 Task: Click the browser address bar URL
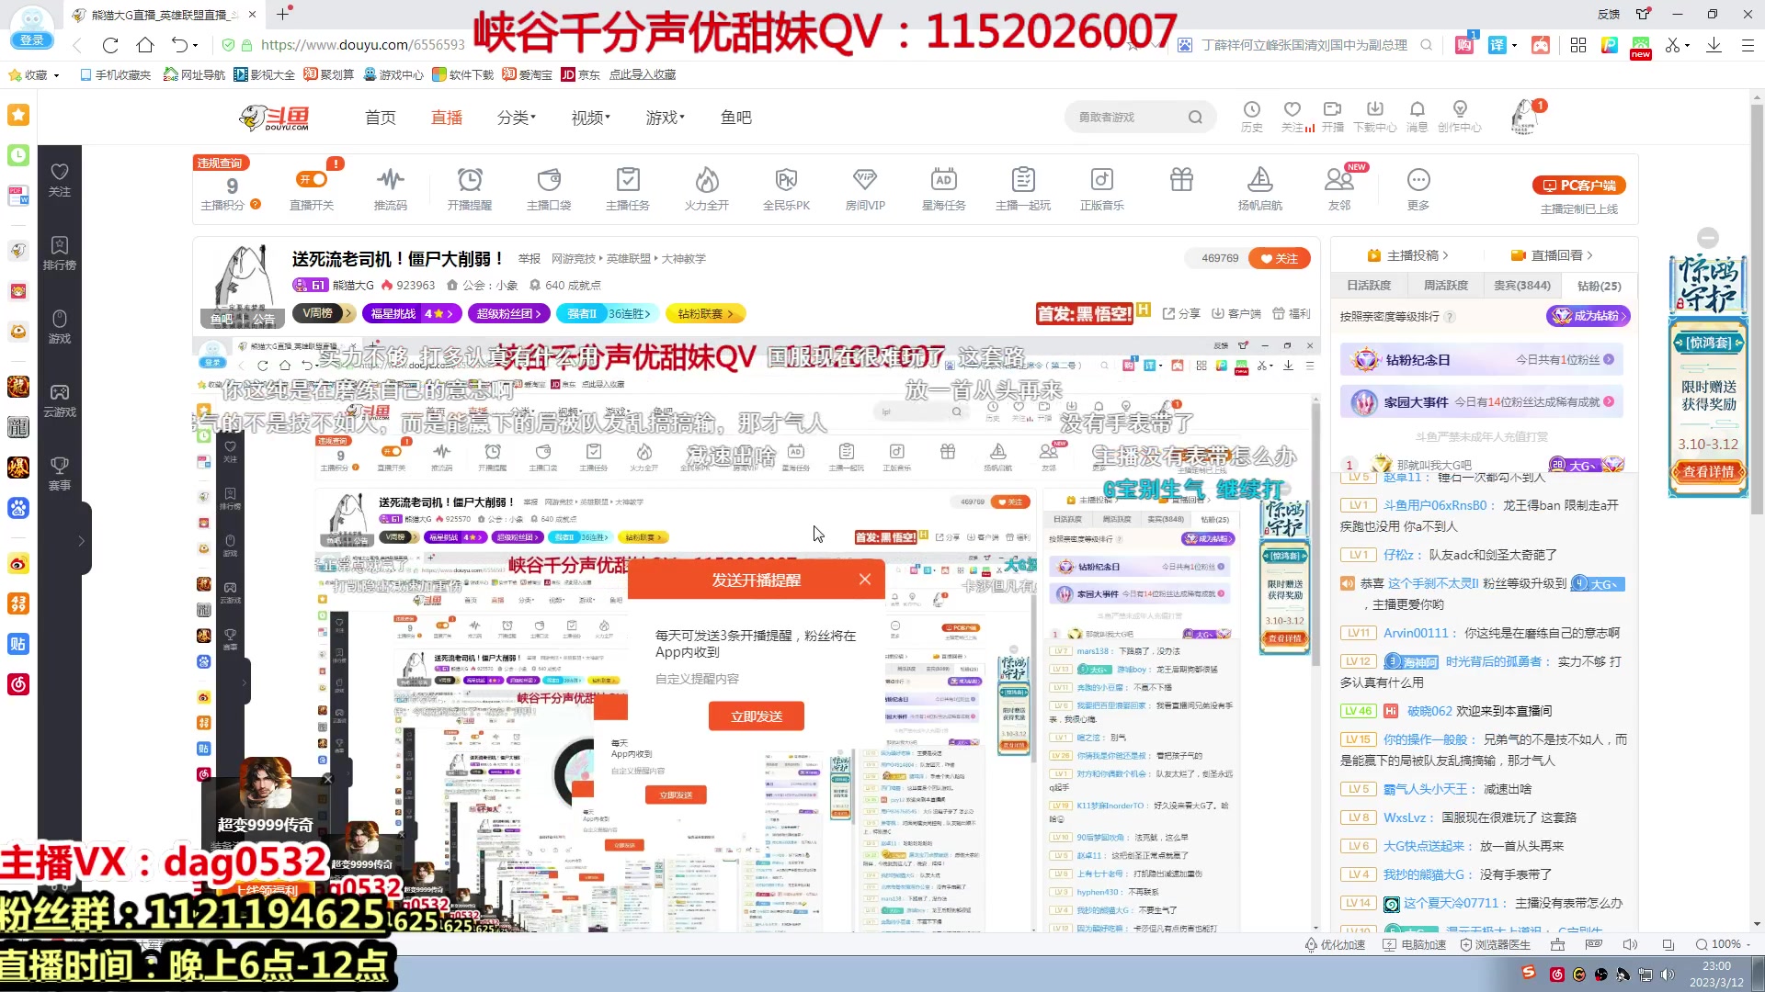[x=363, y=45]
